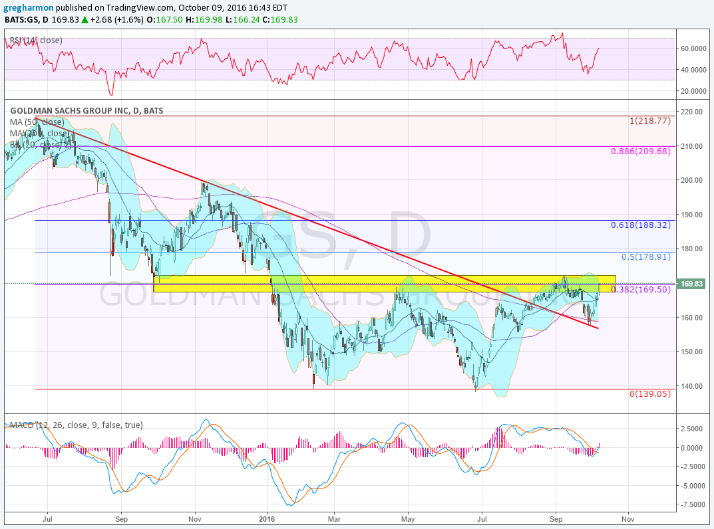
Task: Click the RSI (14, close) indicator label
Action: 36,41
